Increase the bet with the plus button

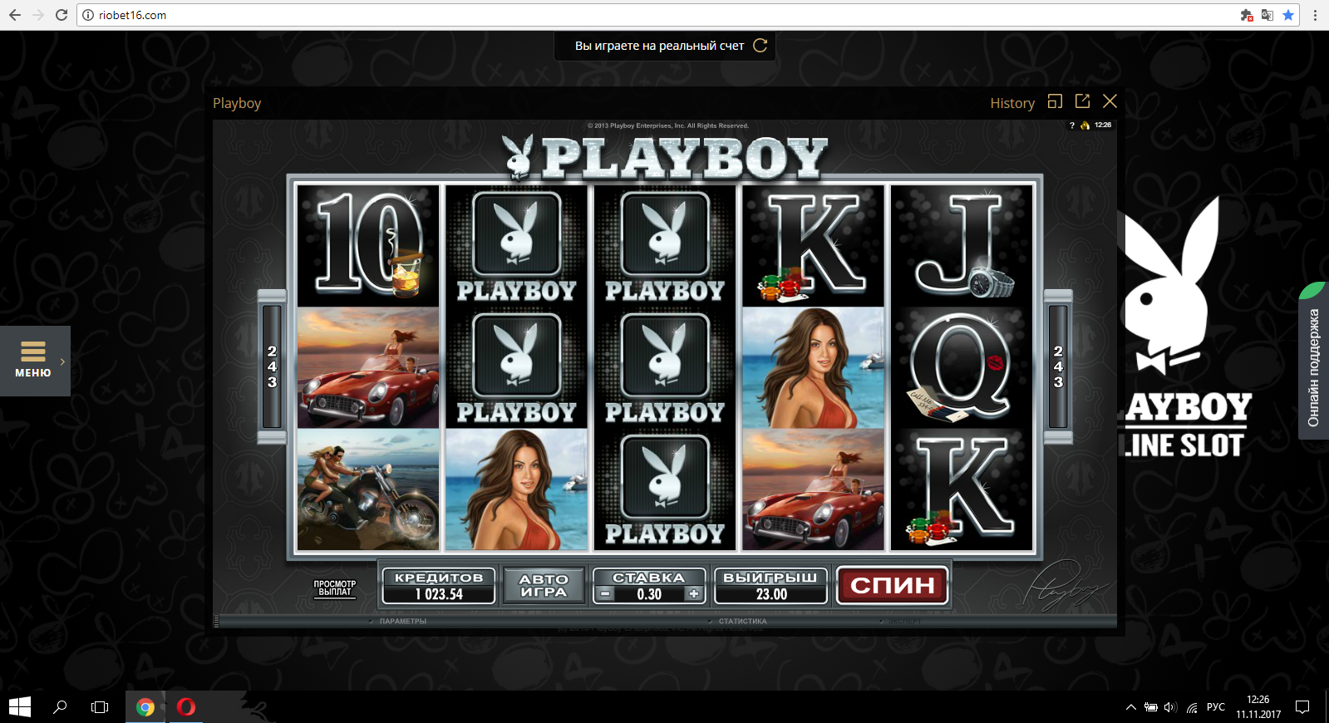coord(694,594)
